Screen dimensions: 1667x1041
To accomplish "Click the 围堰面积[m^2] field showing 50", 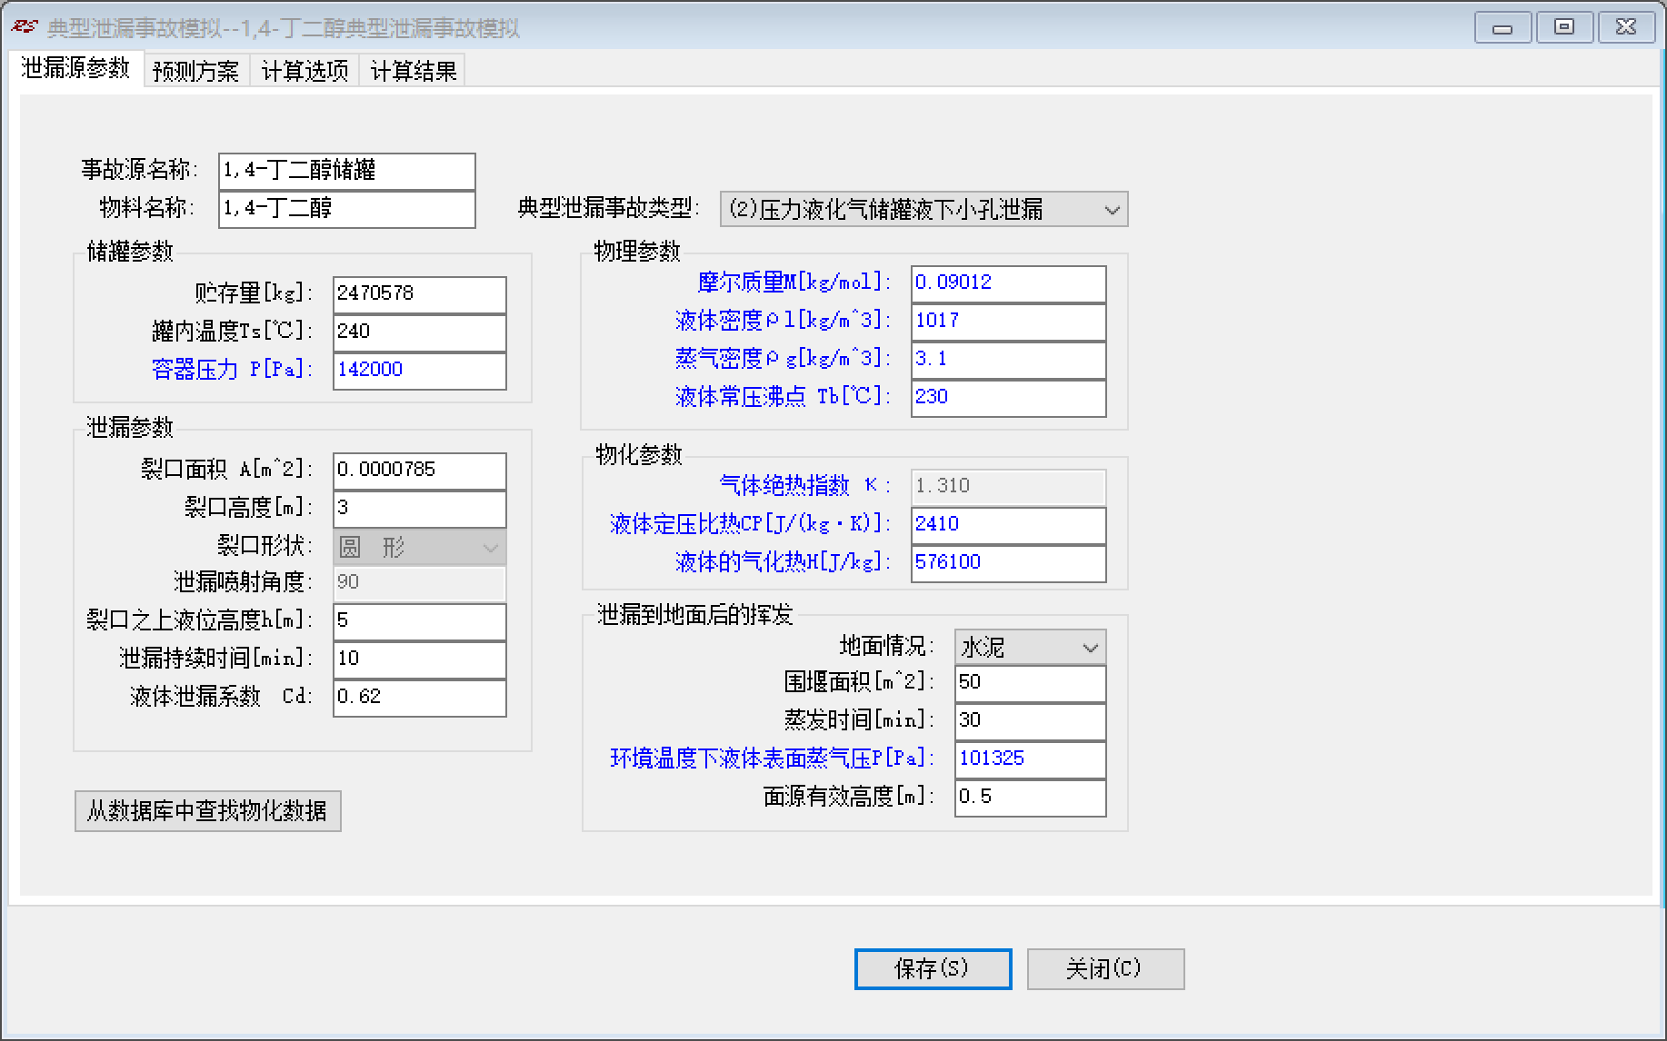I will coord(1031,683).
